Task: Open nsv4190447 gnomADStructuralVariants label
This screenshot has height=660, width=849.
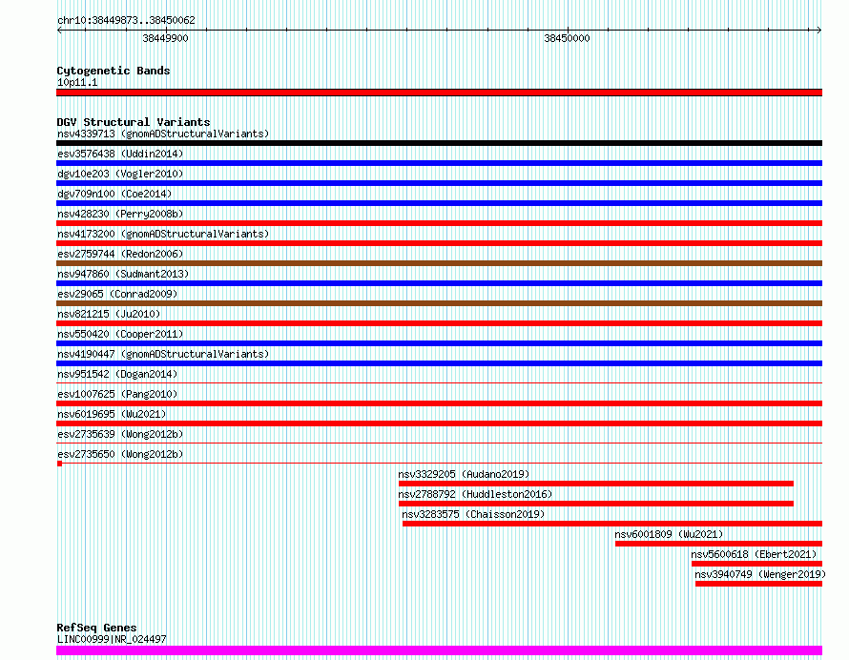Action: [x=163, y=354]
